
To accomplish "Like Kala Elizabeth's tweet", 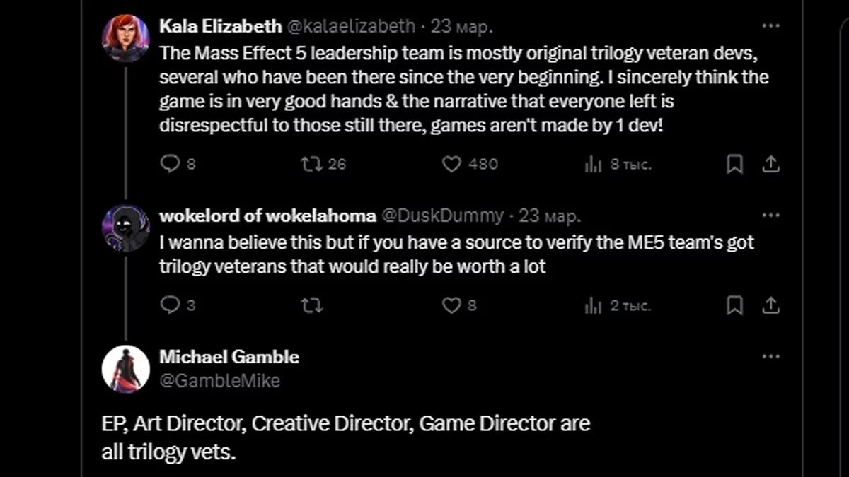I will click(x=452, y=165).
